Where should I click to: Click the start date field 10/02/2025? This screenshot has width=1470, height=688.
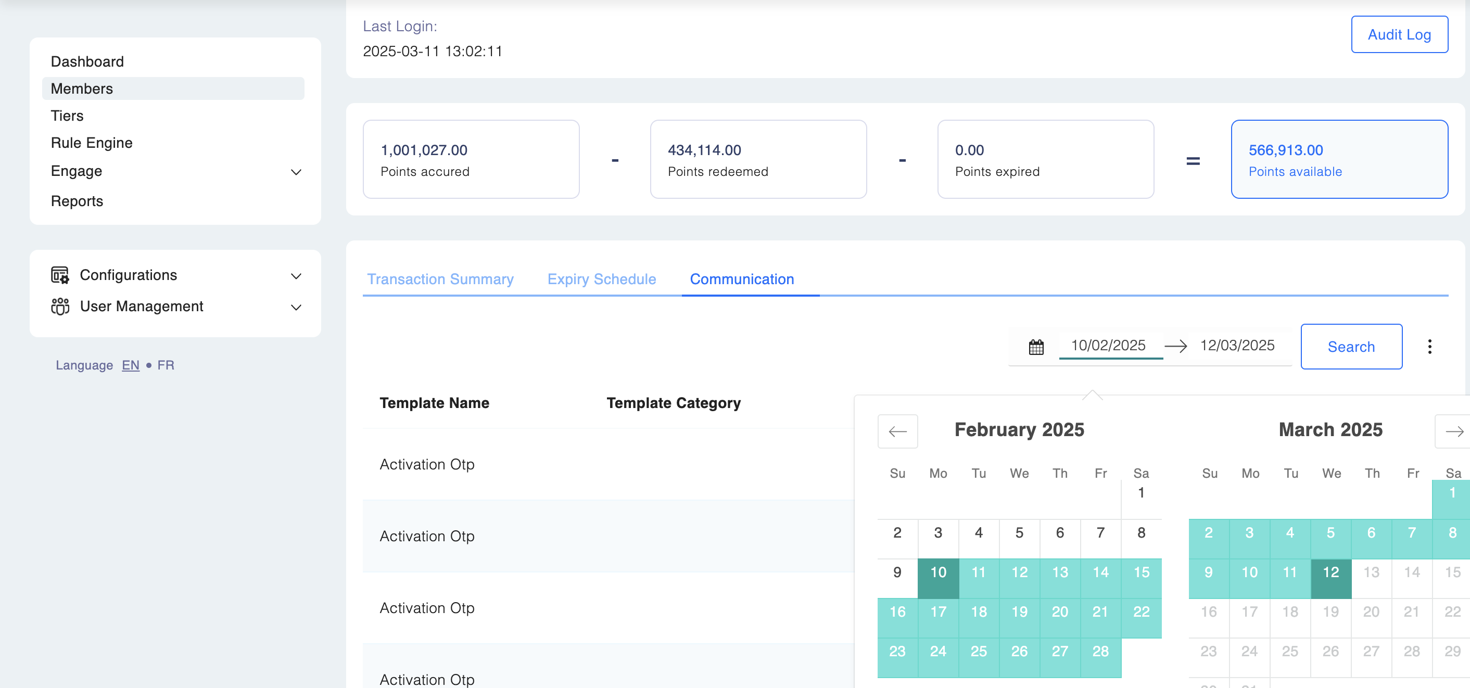pyautogui.click(x=1108, y=345)
